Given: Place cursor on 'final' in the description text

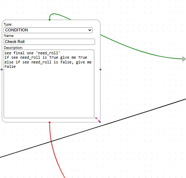Looking at the screenshot, I should pyautogui.click(x=19, y=53).
